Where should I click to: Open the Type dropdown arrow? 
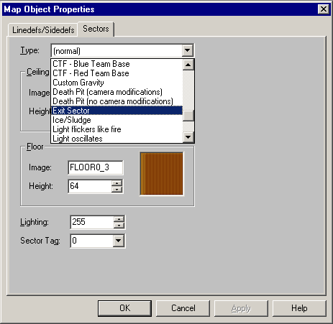click(188, 50)
